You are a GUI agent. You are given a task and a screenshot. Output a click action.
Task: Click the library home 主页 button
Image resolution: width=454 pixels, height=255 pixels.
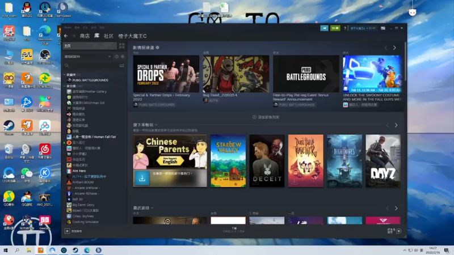[x=90, y=46]
